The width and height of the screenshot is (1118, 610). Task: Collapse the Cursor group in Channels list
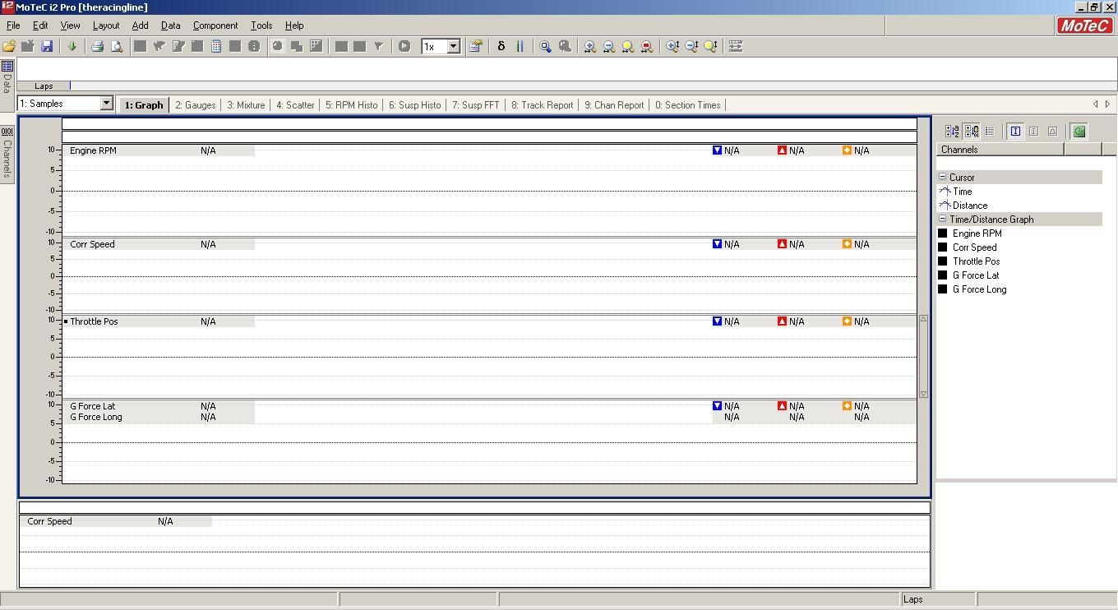(943, 178)
